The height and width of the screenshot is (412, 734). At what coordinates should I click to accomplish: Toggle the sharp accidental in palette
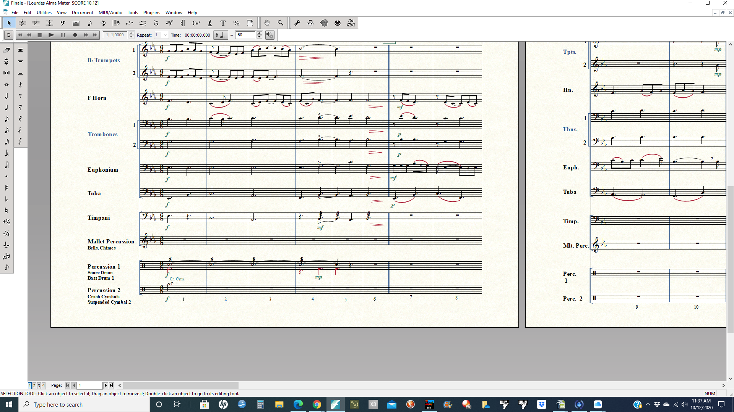coord(6,188)
